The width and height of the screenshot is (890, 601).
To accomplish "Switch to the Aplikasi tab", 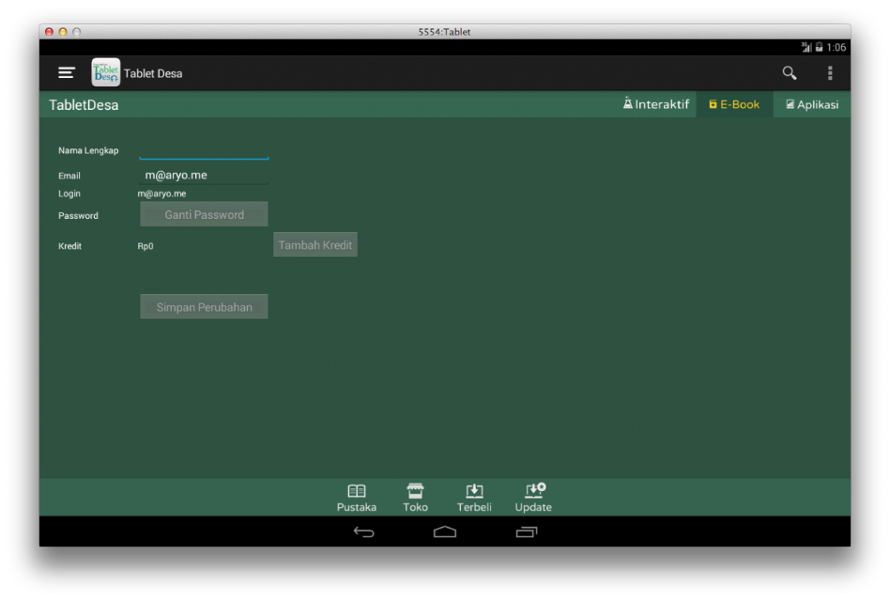I will [x=812, y=104].
